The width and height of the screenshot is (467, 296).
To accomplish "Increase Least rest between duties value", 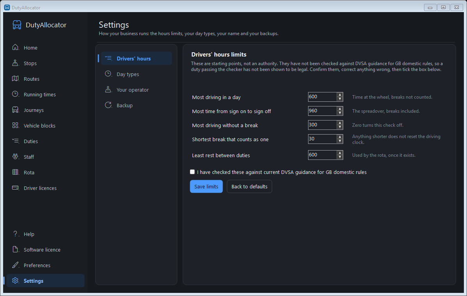I will [340, 152].
